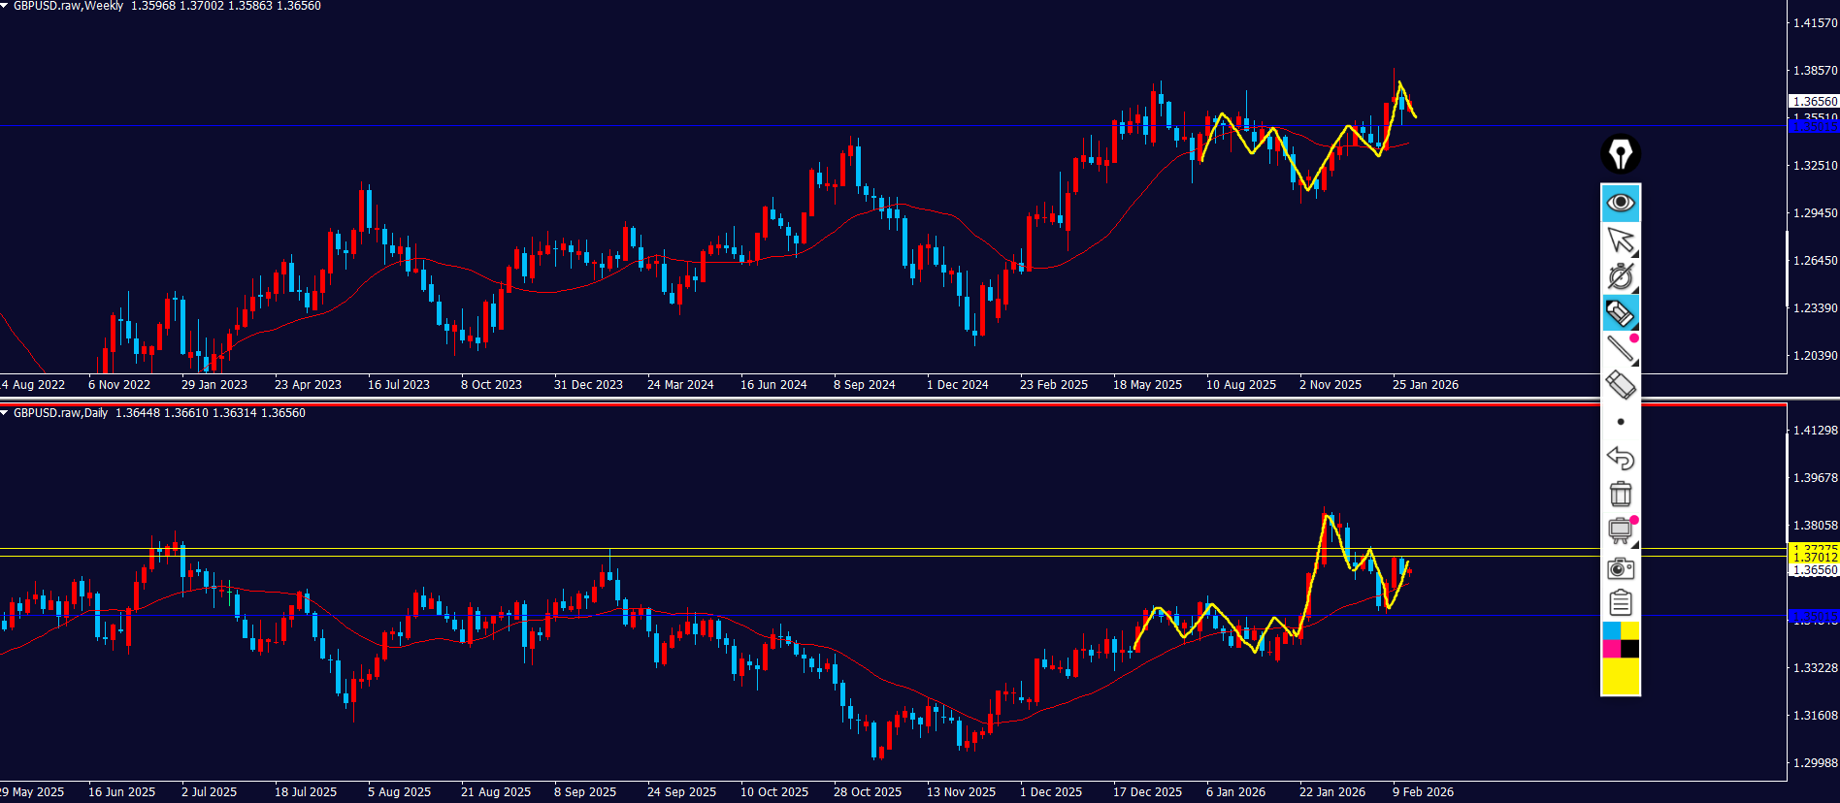Open the whiteboard easel tool
Viewport: 1840px width, 803px height.
[1620, 530]
